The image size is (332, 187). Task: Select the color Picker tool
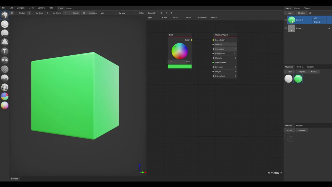(5, 105)
